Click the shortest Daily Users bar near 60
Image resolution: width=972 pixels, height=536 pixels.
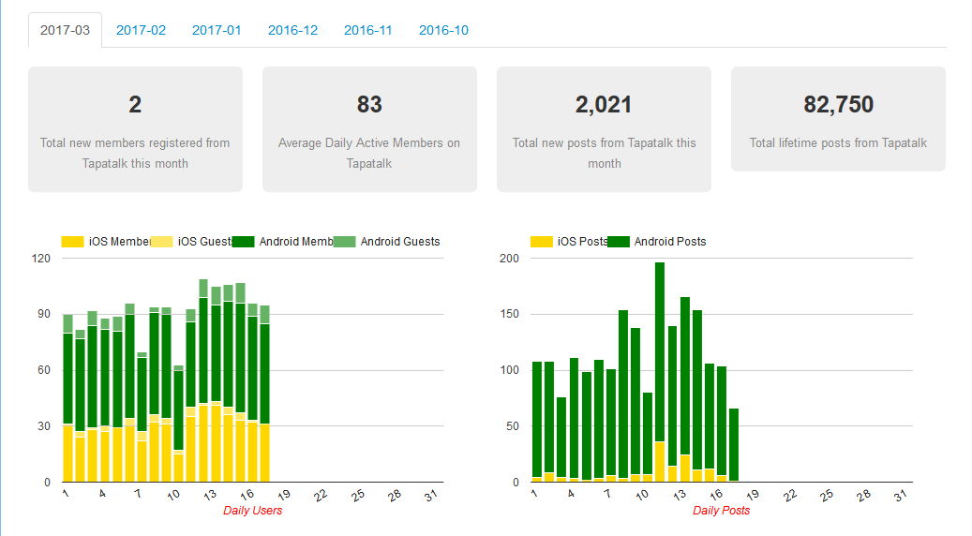[x=178, y=424]
